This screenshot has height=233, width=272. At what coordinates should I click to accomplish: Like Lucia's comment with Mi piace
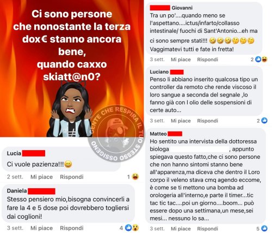(41, 177)
